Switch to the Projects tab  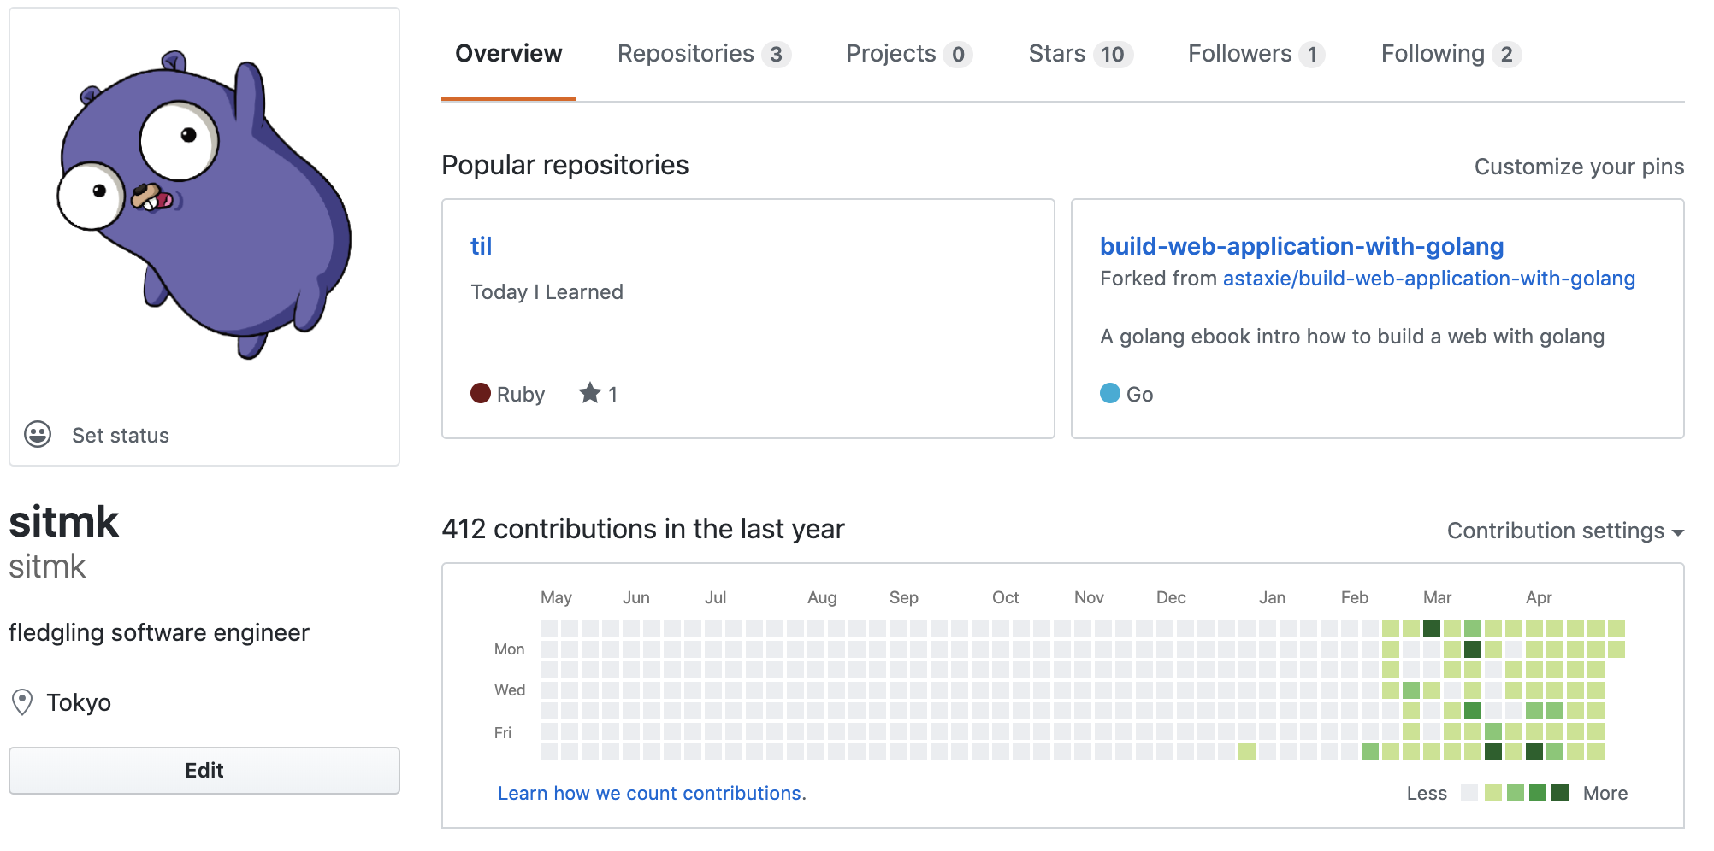(x=909, y=54)
